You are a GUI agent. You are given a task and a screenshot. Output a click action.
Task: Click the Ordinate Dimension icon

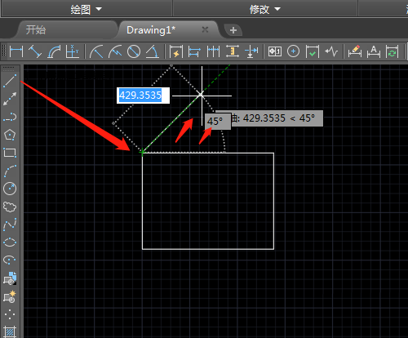73,51
